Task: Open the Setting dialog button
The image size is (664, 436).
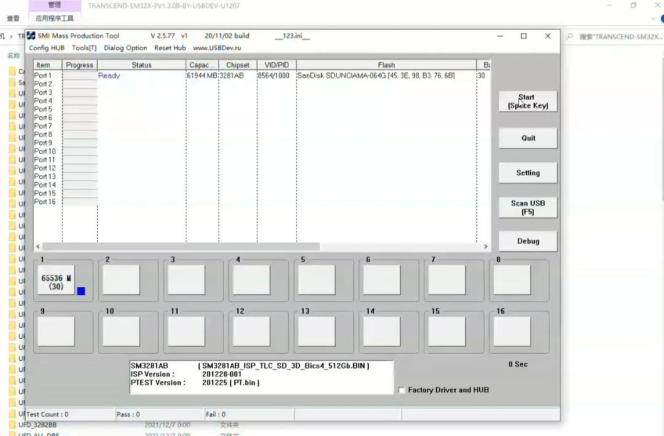Action: (x=528, y=173)
